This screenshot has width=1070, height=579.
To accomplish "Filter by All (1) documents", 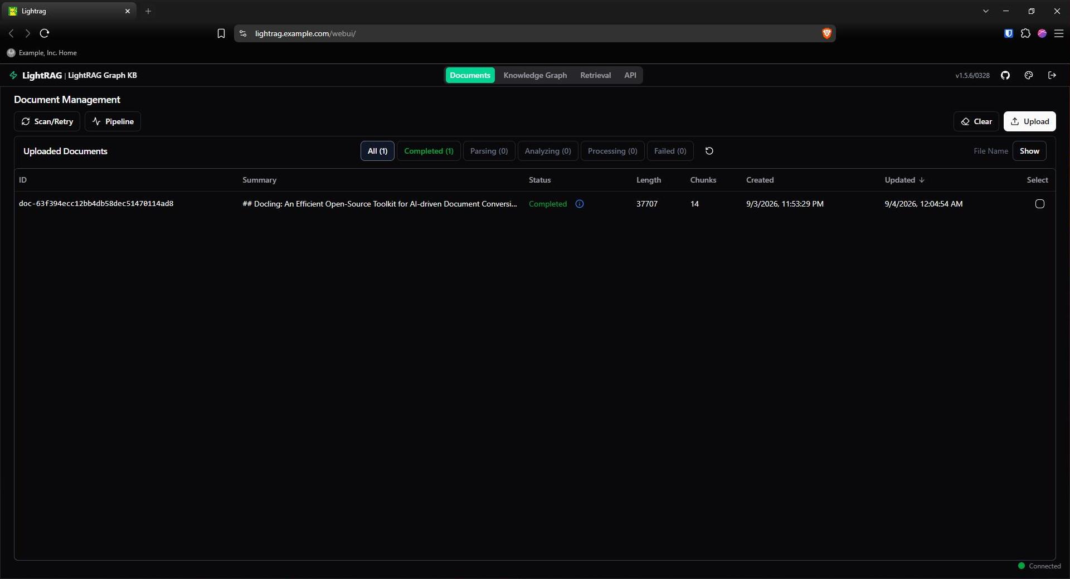I will [377, 151].
